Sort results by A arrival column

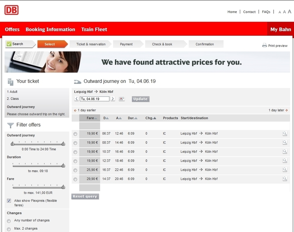click(x=119, y=118)
